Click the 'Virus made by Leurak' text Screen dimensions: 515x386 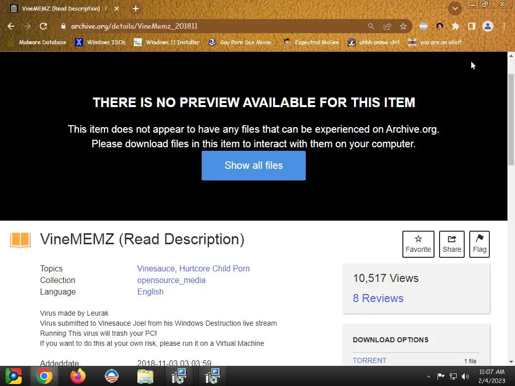click(74, 313)
